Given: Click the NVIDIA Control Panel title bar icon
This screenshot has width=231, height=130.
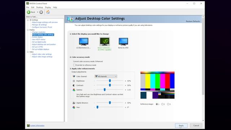Looking at the screenshot, I should 27,3.
